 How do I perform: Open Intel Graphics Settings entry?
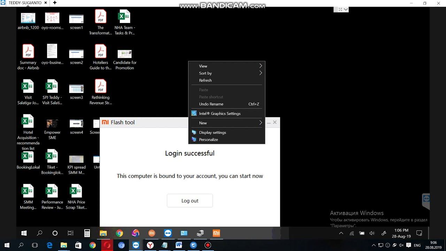pos(226,113)
